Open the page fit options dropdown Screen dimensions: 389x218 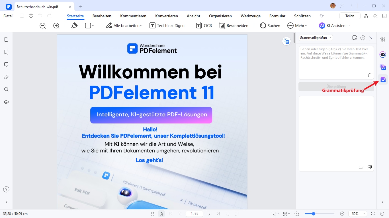click(x=275, y=214)
